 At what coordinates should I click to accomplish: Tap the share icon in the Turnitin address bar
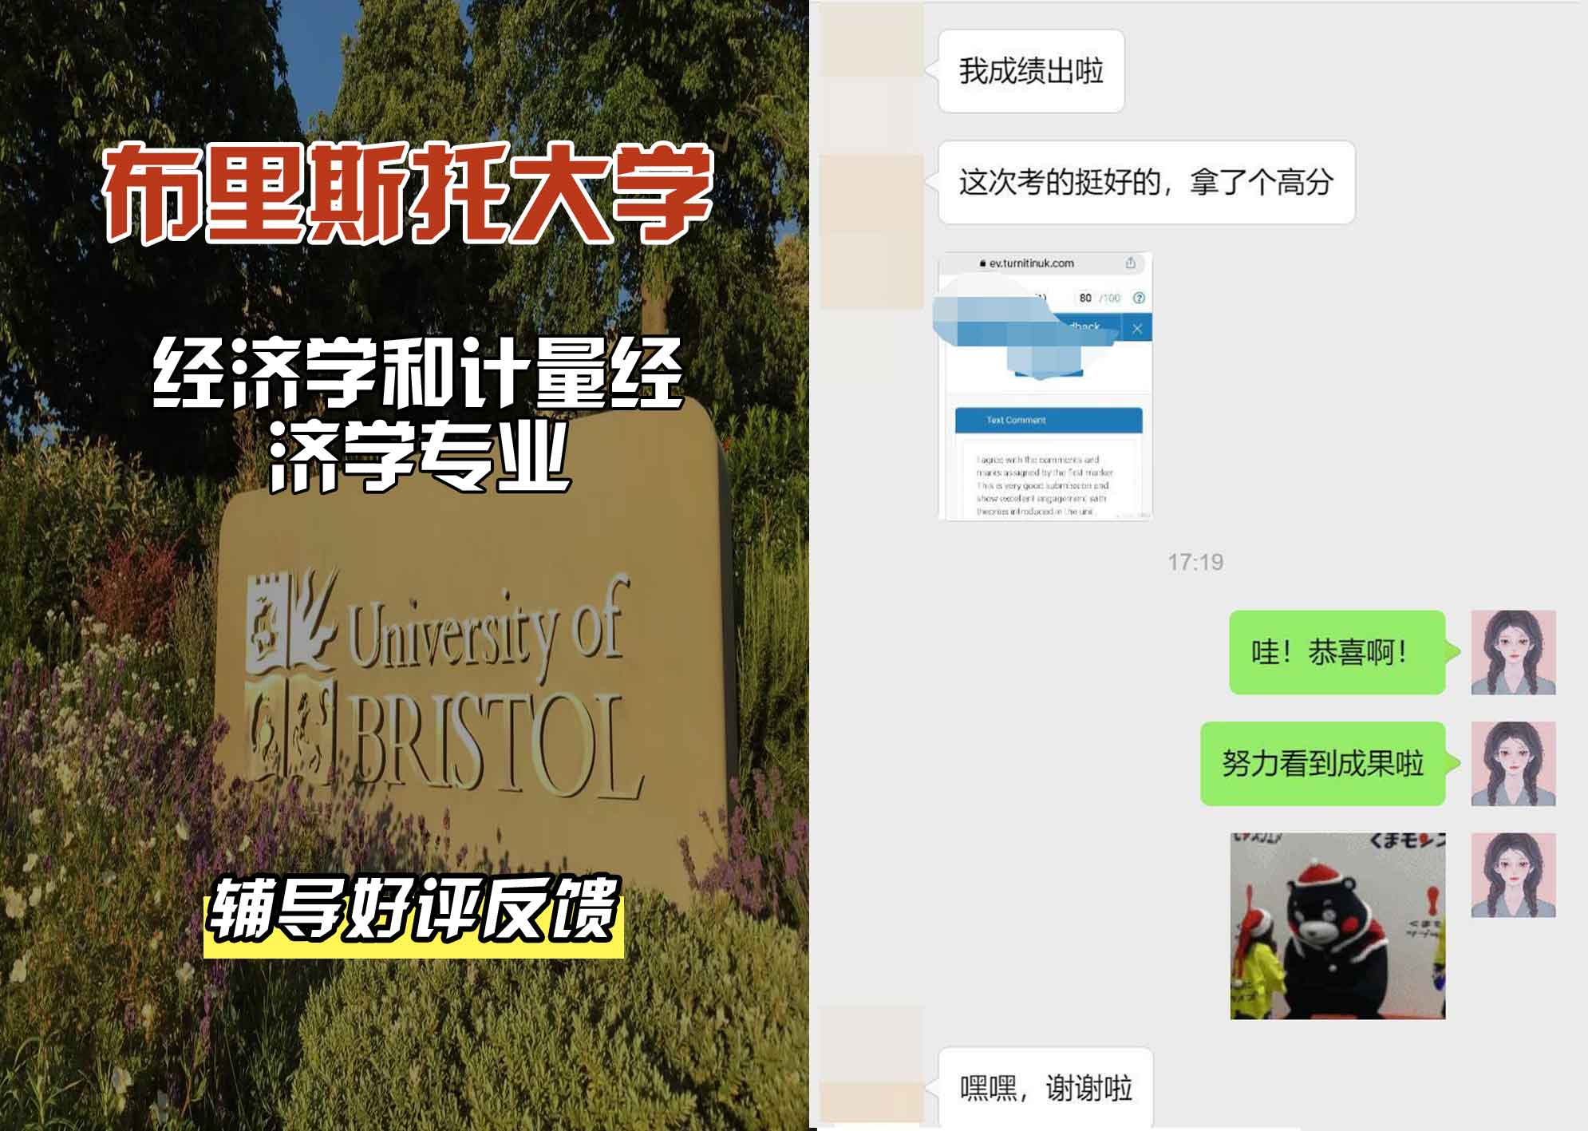[1130, 261]
